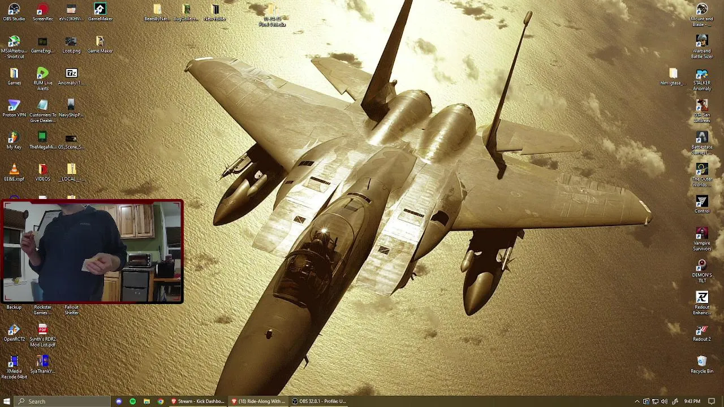The image size is (724, 407).
Task: Launch the GTA San Andreas shortcut
Action: tap(702, 111)
